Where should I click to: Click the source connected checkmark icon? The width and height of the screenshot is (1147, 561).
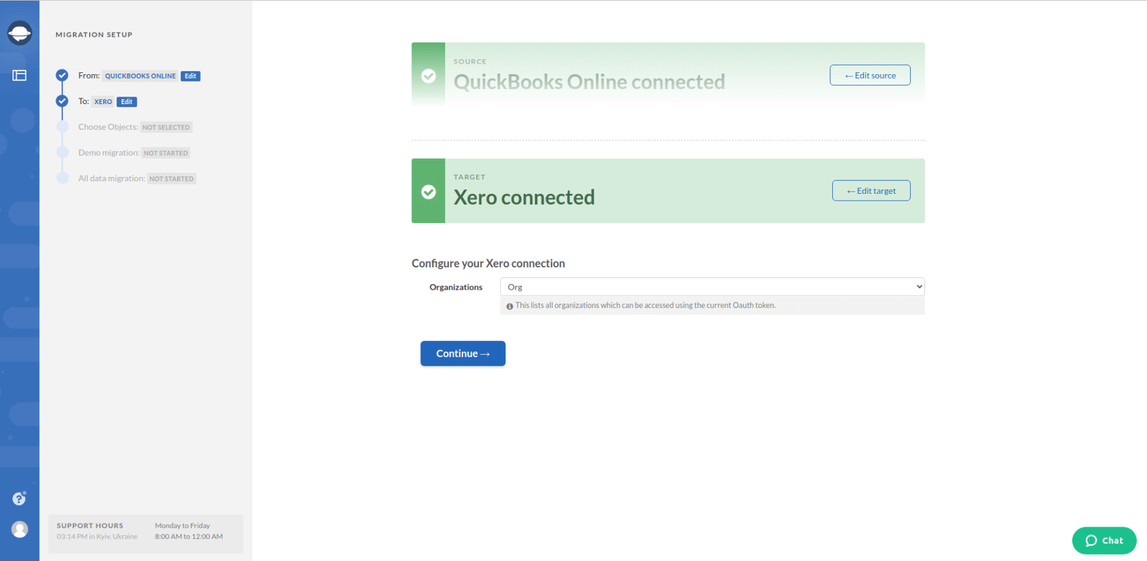[428, 76]
